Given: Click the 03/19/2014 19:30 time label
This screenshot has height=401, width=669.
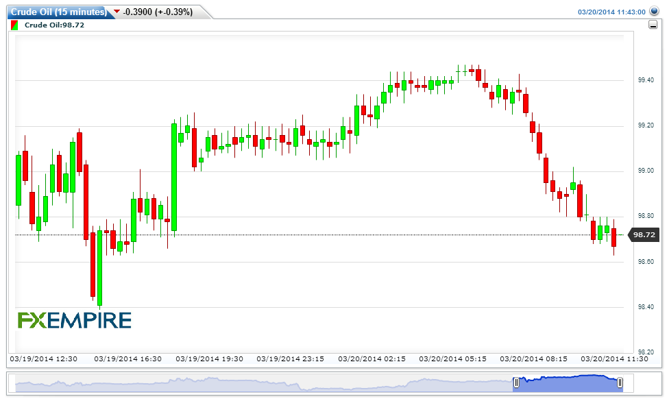Looking at the screenshot, I should [209, 359].
